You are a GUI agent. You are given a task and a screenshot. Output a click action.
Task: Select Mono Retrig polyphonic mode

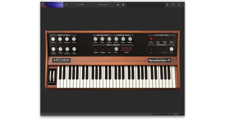coord(172,39)
